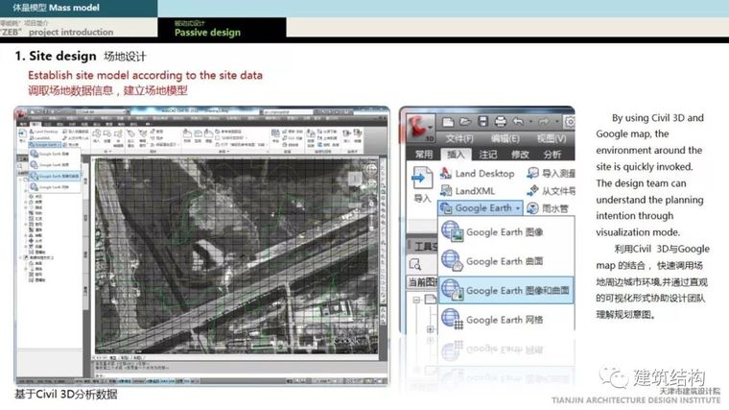The width and height of the screenshot is (729, 410).
Task: Choose Google Earth 图像 menu entry
Action: (x=506, y=231)
